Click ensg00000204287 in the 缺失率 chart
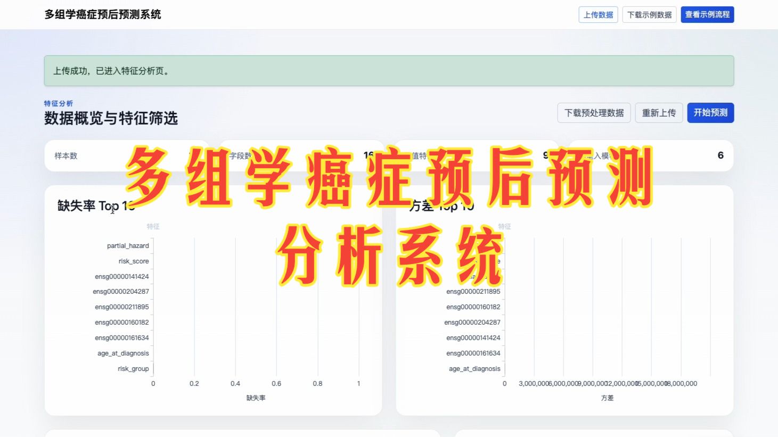The height and width of the screenshot is (437, 778). [x=121, y=292]
